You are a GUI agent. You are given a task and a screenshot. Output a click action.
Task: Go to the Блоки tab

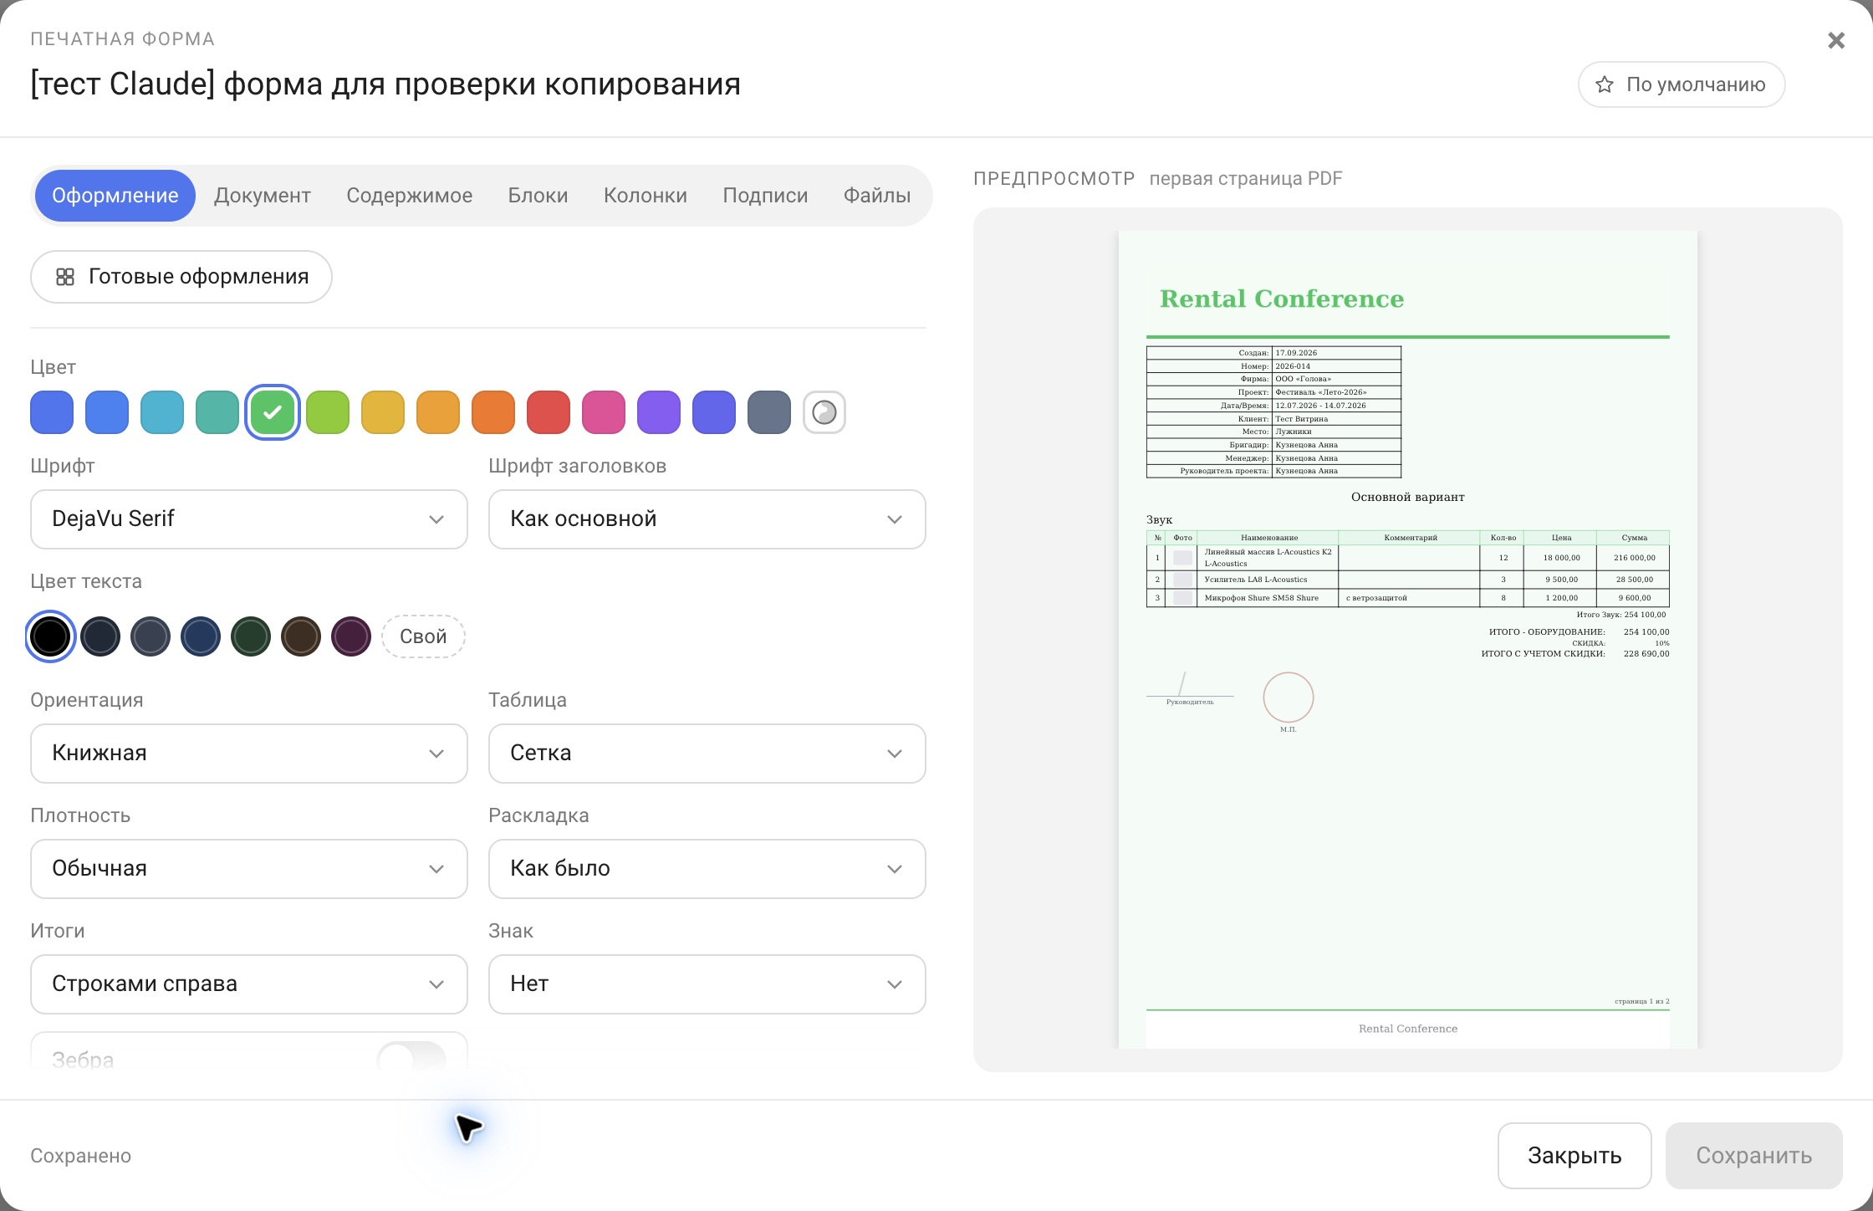coord(538,196)
